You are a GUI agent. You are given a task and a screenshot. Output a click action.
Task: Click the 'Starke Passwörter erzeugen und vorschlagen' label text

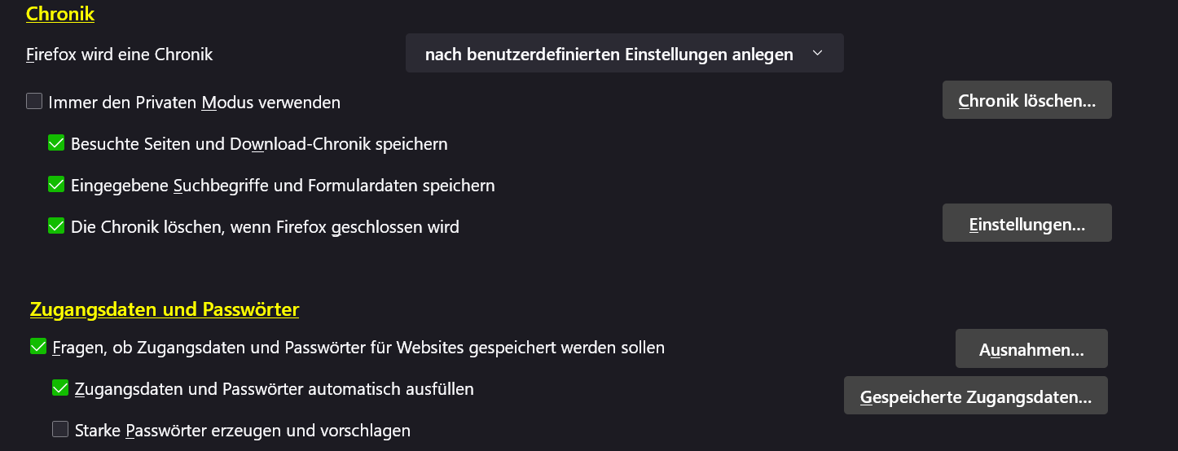click(x=242, y=430)
